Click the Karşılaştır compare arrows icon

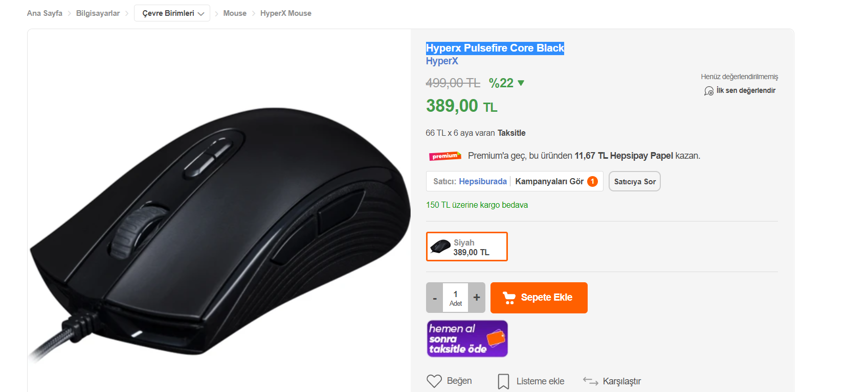click(x=590, y=381)
